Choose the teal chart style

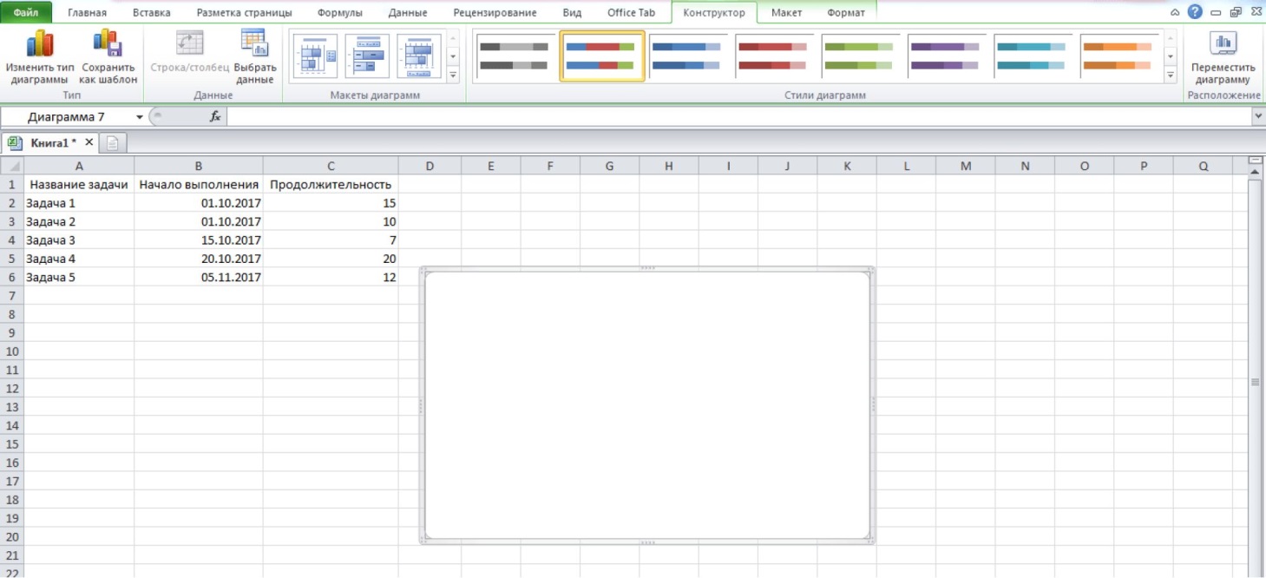pyautogui.click(x=1032, y=56)
